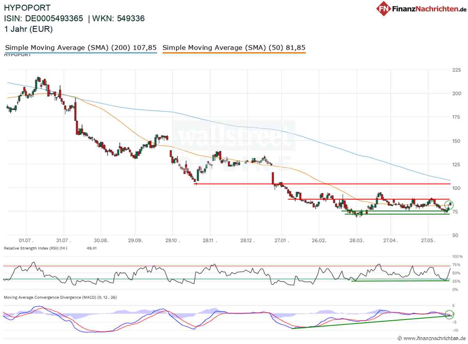This screenshot has height=344, width=468.
Task: Click the blue underline of the SMA 200 legend
Action: coord(81,53)
